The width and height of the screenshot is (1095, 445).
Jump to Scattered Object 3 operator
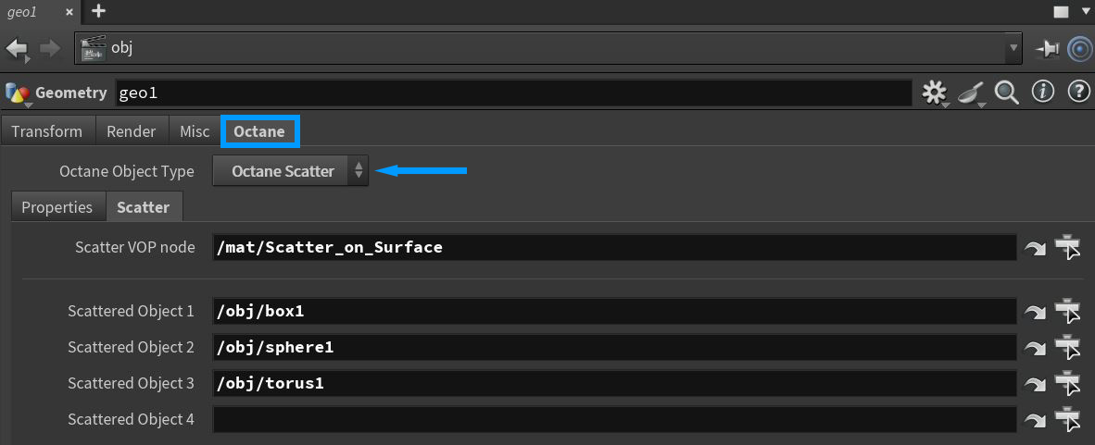pyautogui.click(x=1034, y=384)
